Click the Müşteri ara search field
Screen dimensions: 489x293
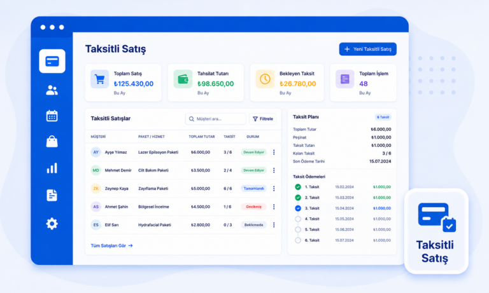point(215,119)
